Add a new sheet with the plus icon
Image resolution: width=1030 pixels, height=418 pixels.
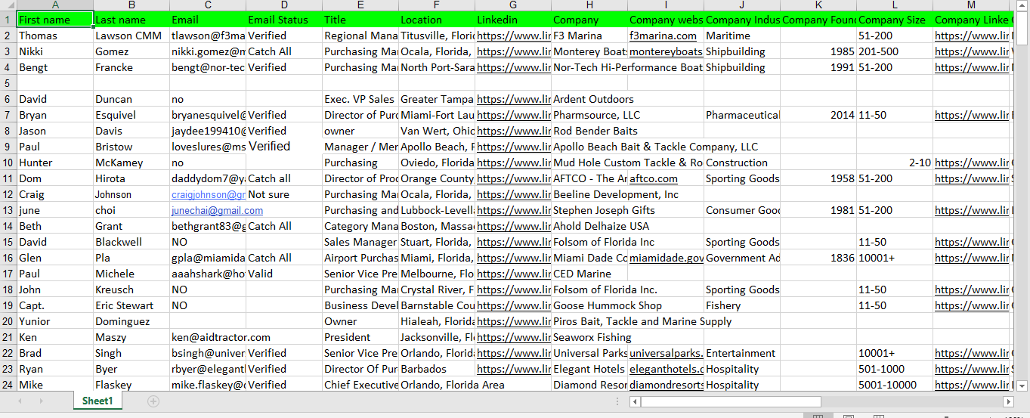(x=153, y=401)
